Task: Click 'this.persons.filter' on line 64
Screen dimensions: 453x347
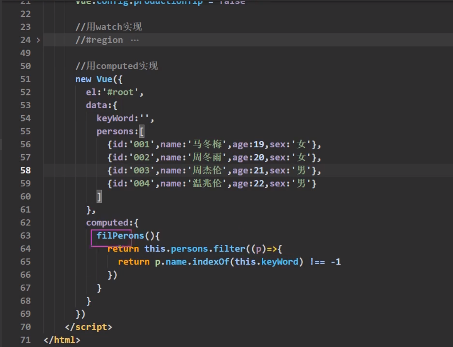Action: click(194, 249)
